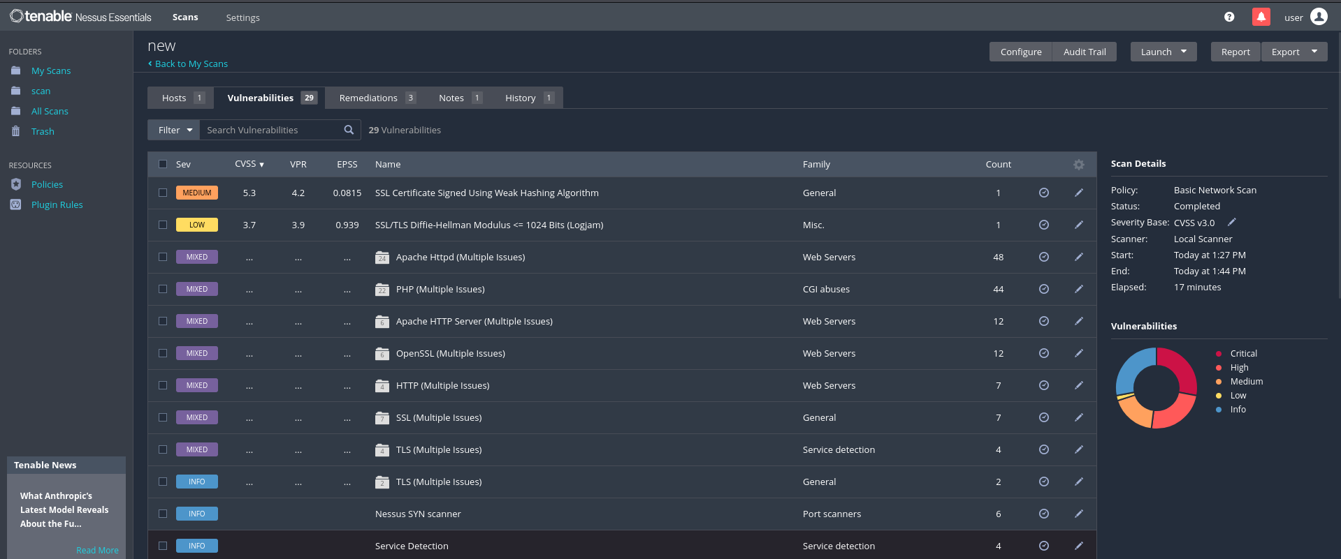Open Read More in Tenable News
The width and height of the screenshot is (1341, 559).
tap(97, 550)
